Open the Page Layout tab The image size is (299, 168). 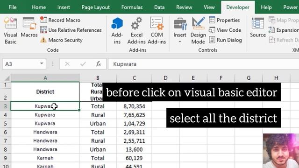[95, 7]
